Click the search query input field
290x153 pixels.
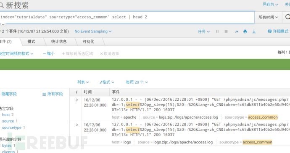click(x=127, y=17)
